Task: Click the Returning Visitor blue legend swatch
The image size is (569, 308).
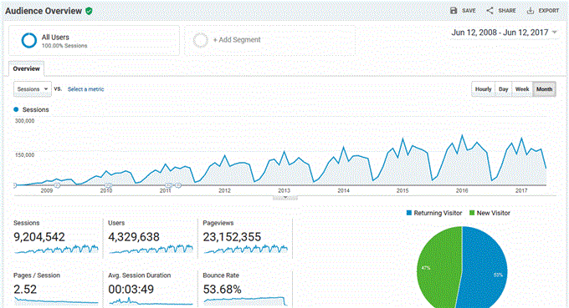Action: click(x=409, y=213)
